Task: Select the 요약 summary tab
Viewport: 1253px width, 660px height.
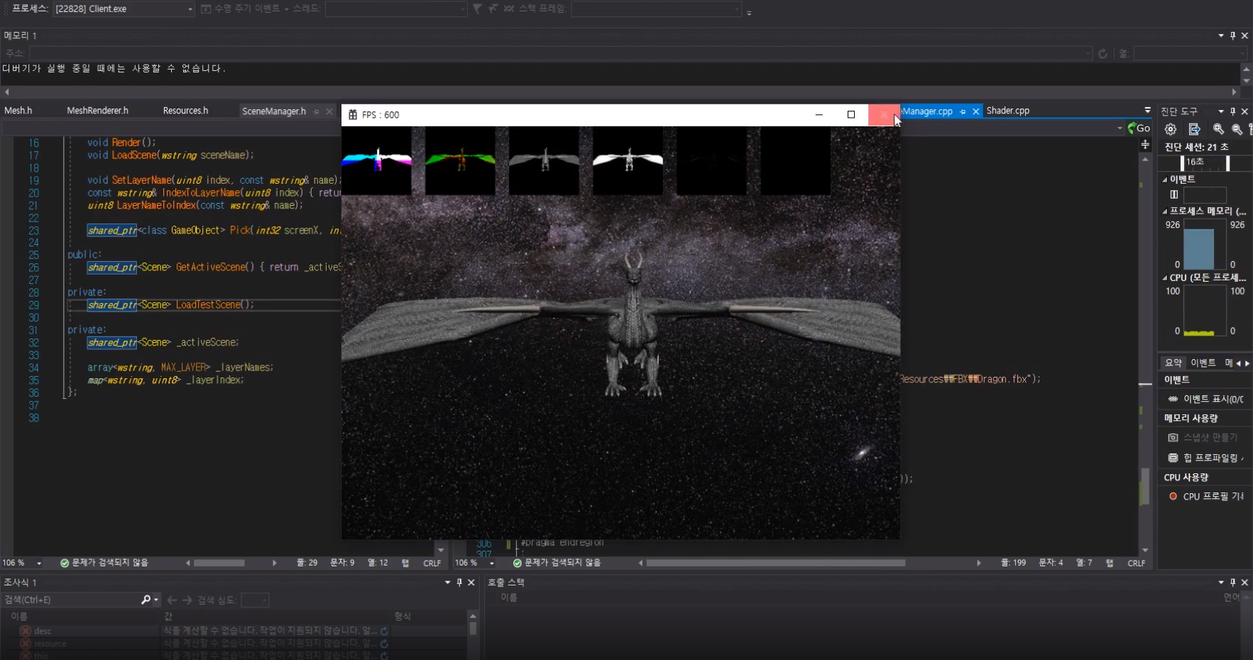Action: pos(1173,363)
